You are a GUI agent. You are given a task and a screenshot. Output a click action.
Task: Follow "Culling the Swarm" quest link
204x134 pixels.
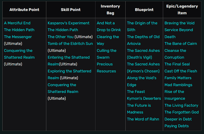107,51
